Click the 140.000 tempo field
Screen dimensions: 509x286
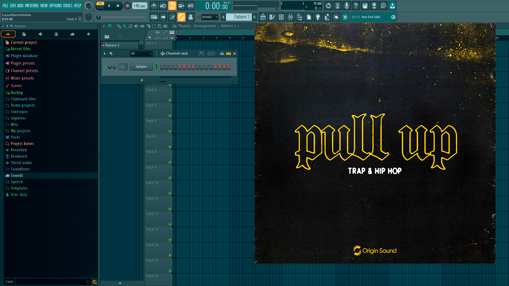[140, 6]
